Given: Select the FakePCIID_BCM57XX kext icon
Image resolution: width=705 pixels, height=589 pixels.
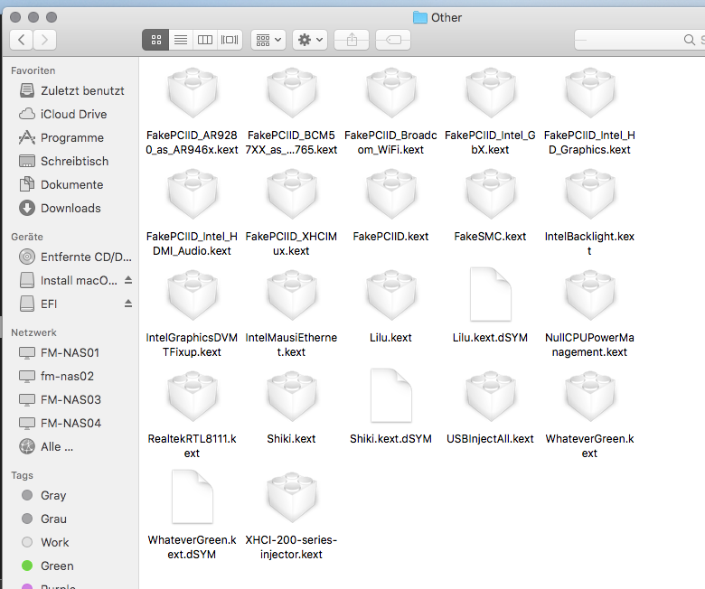Looking at the screenshot, I should [292, 93].
